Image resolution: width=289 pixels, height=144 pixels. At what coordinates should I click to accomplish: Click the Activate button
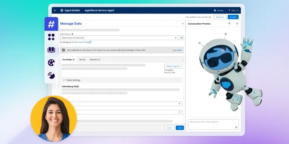pos(233,17)
